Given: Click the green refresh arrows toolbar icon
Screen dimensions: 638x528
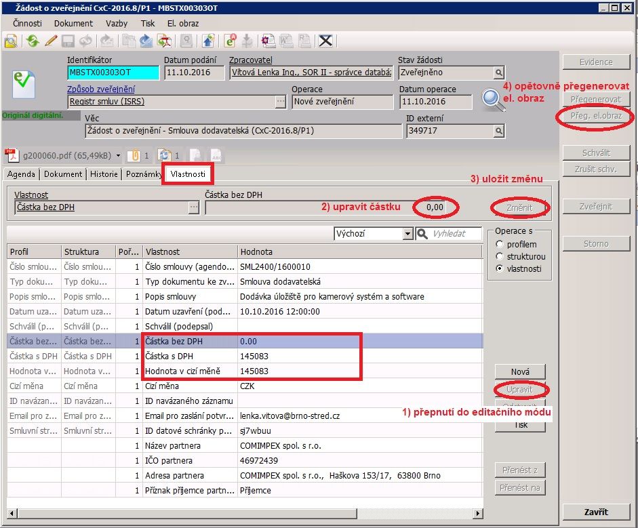Looking at the screenshot, I should [x=32, y=40].
